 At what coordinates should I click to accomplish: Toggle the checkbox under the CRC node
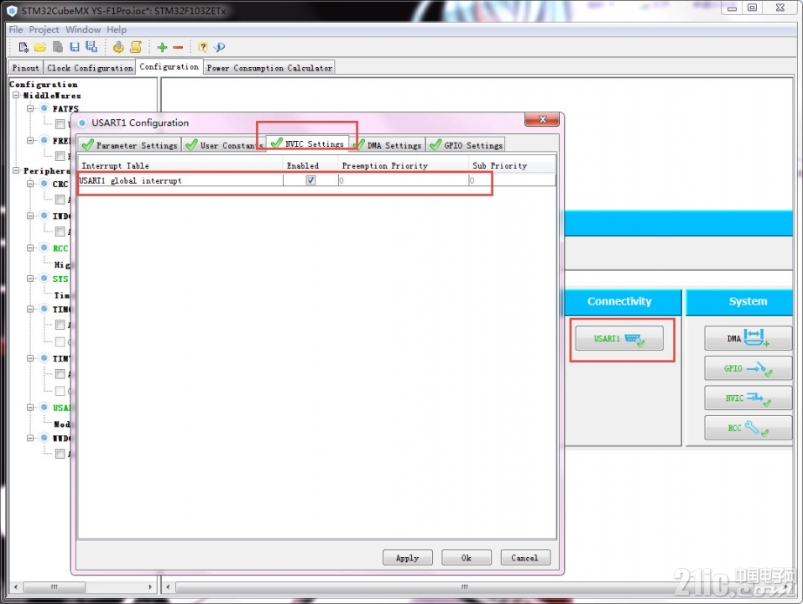point(60,199)
